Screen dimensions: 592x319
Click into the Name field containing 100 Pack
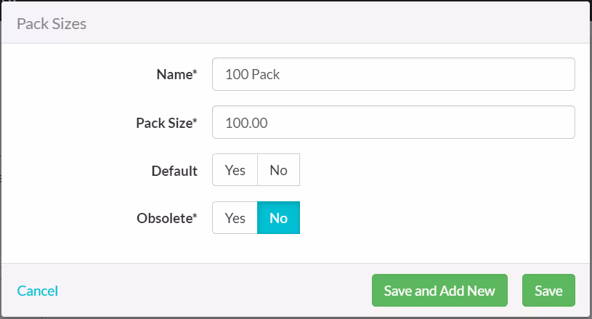394,74
